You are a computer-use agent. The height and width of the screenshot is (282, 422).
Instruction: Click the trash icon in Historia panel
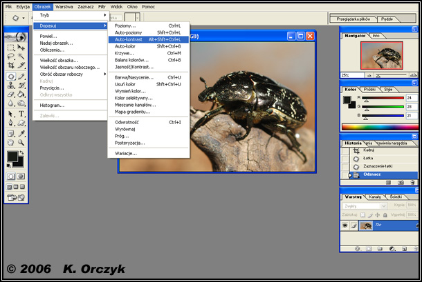[x=414, y=183]
